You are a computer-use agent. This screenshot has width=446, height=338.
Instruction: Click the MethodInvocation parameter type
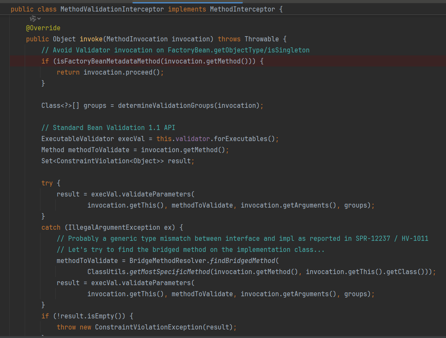(137, 39)
